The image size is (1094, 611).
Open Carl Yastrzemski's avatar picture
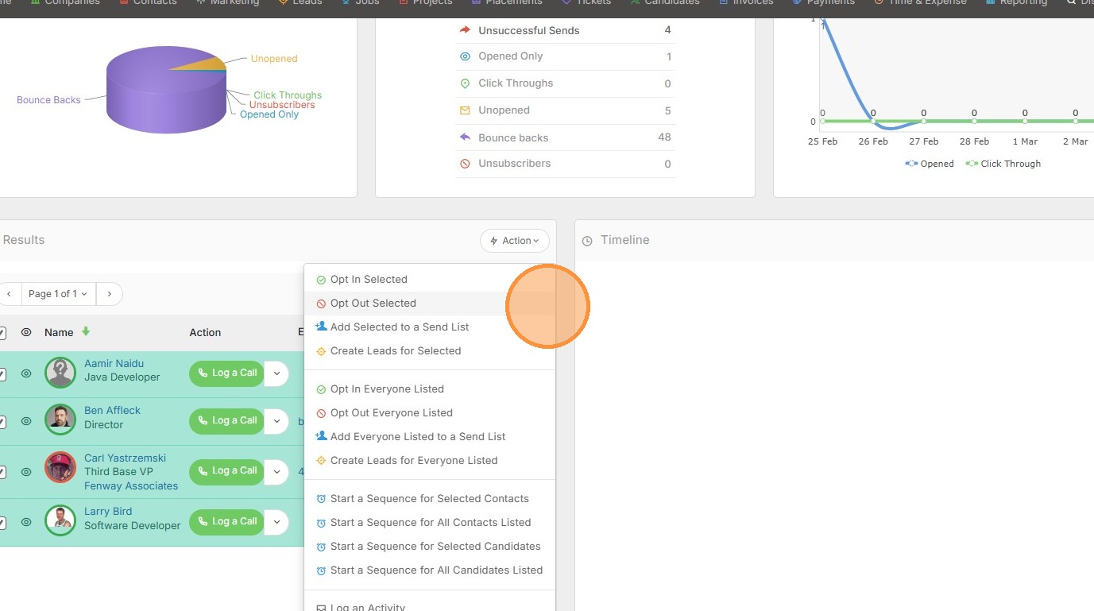(x=60, y=467)
